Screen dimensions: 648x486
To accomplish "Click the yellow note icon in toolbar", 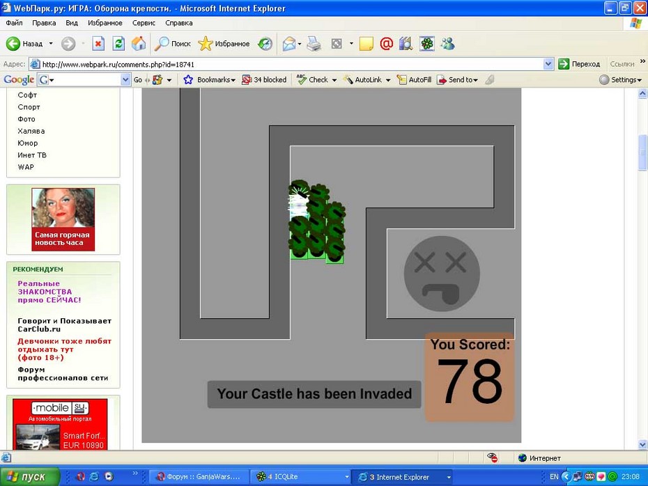I will click(366, 43).
